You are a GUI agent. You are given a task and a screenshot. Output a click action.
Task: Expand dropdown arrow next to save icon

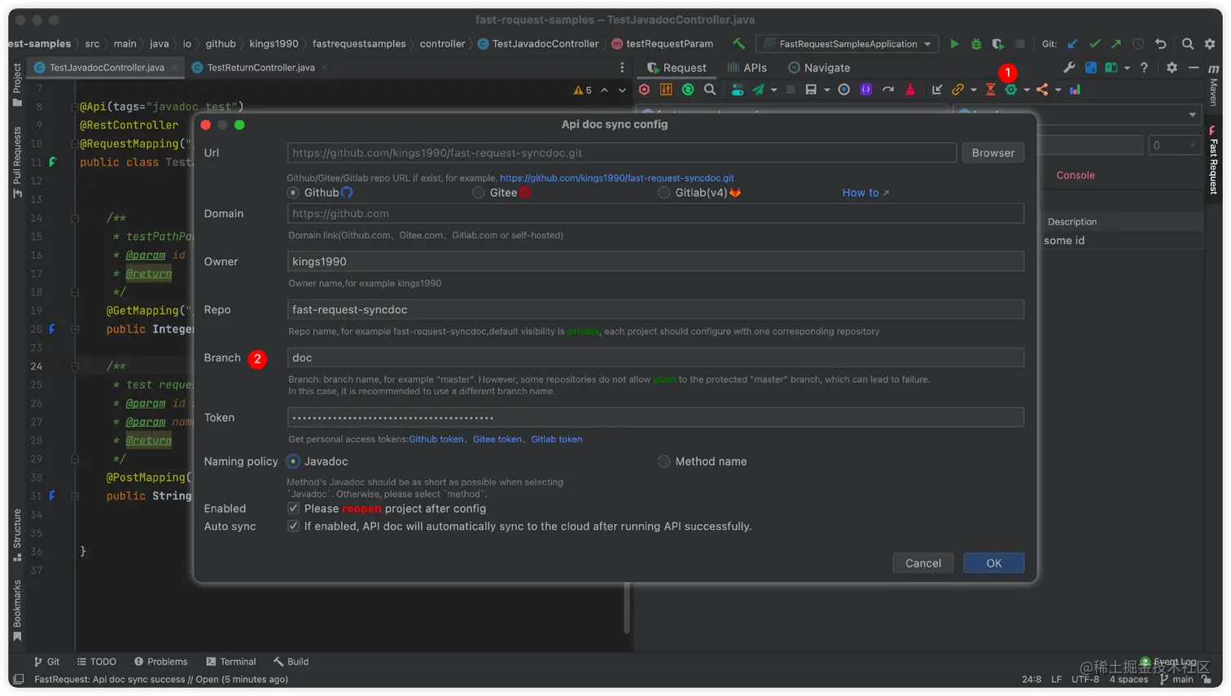(826, 90)
